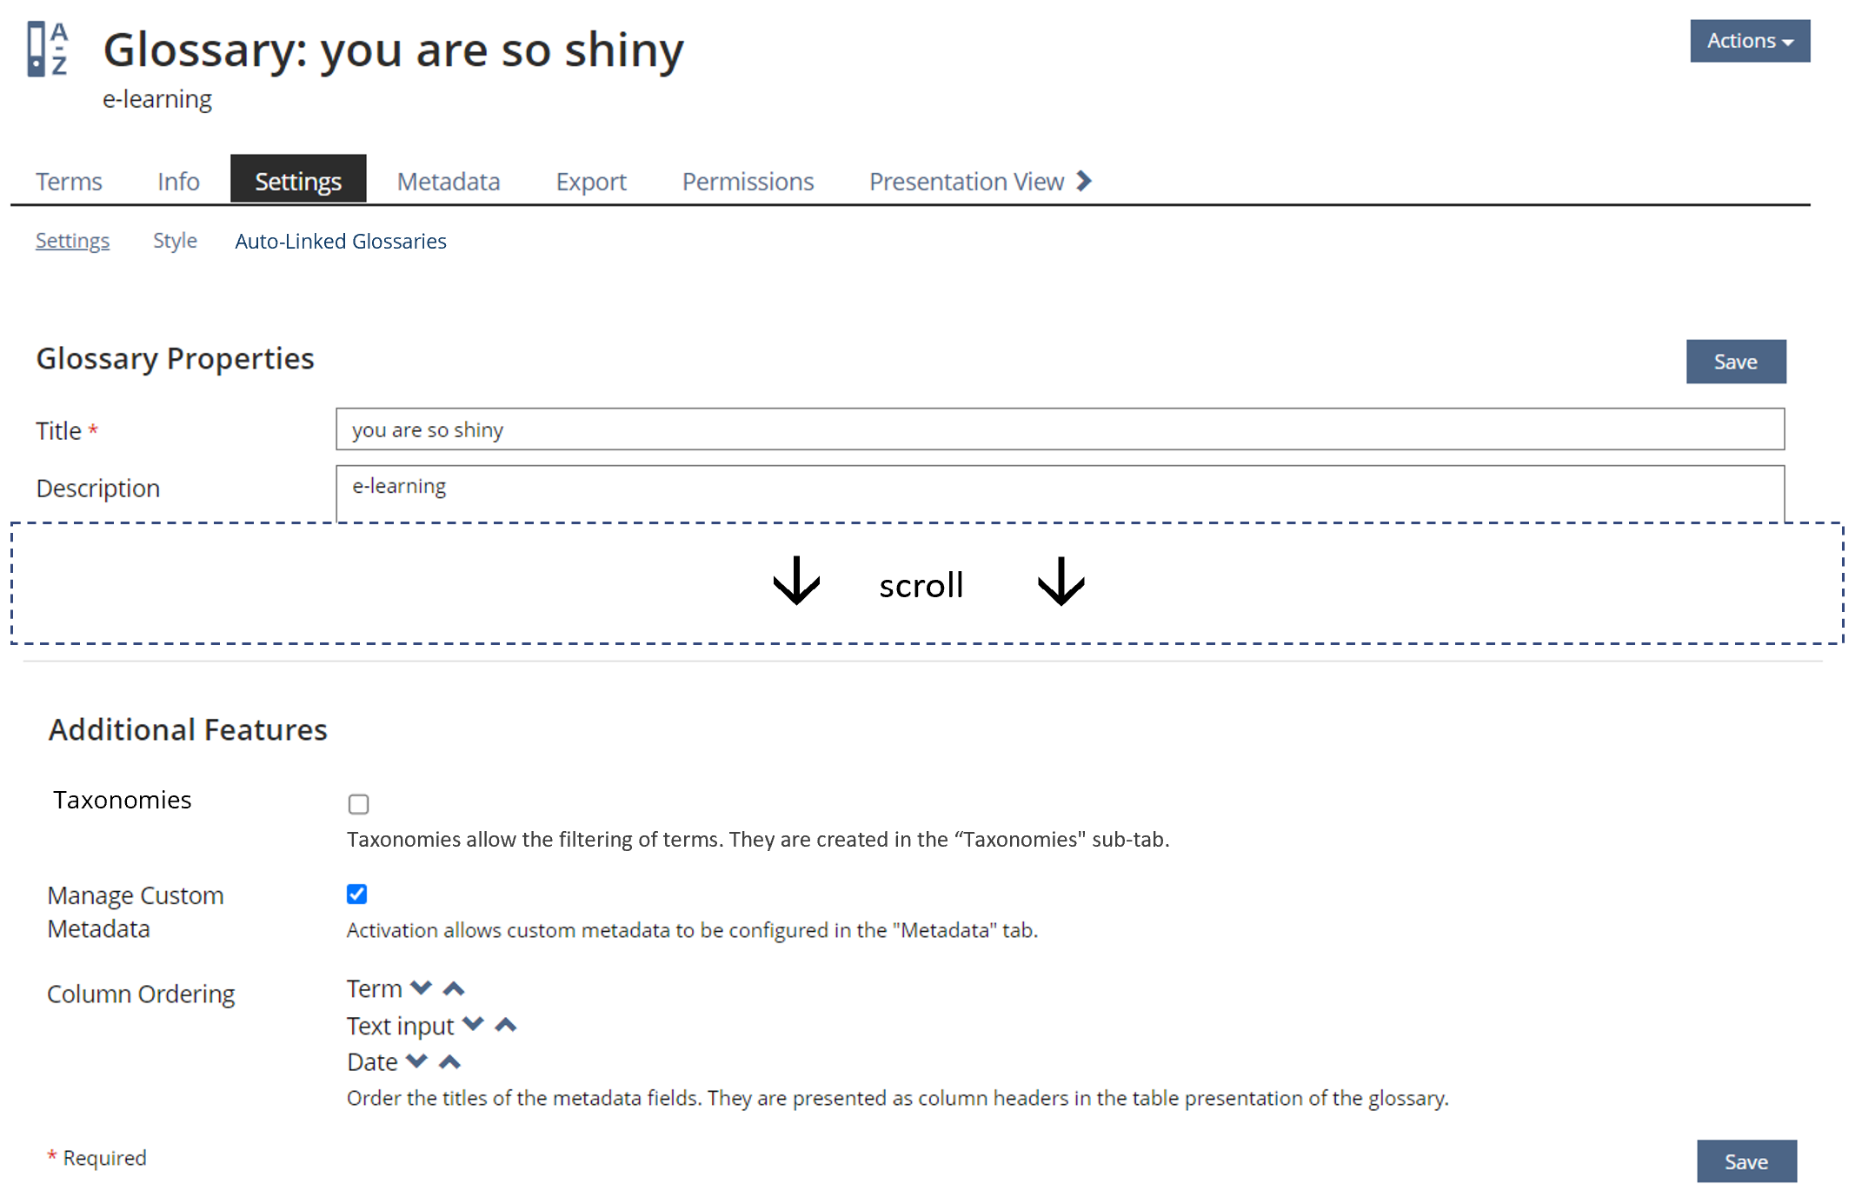Move Text input column down
Image resolution: width=1862 pixels, height=1184 pixels.
[473, 1024]
